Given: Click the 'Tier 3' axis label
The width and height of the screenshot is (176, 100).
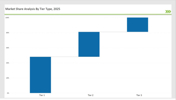Looking at the screenshot, I should (x=139, y=95).
